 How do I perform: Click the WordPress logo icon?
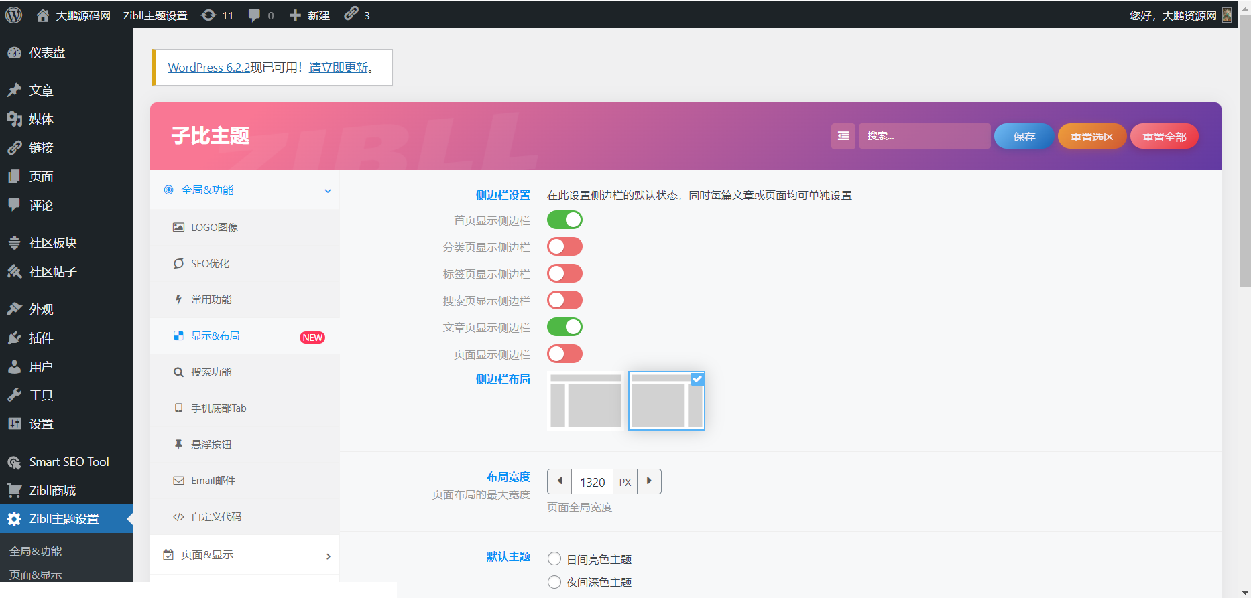[x=13, y=15]
